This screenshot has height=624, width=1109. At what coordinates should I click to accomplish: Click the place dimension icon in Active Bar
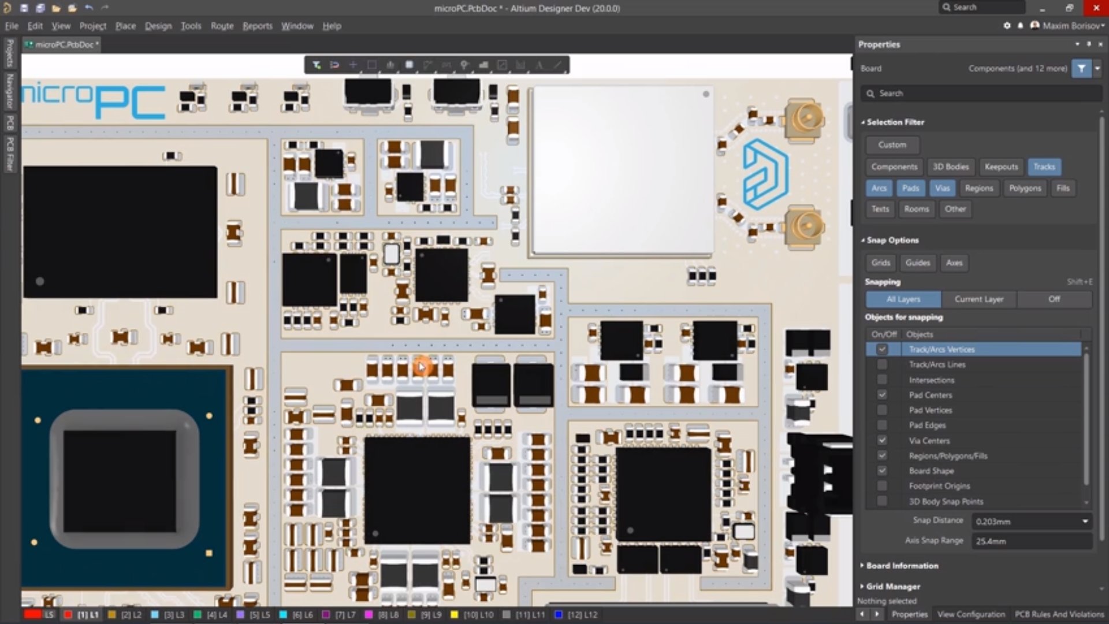click(520, 65)
